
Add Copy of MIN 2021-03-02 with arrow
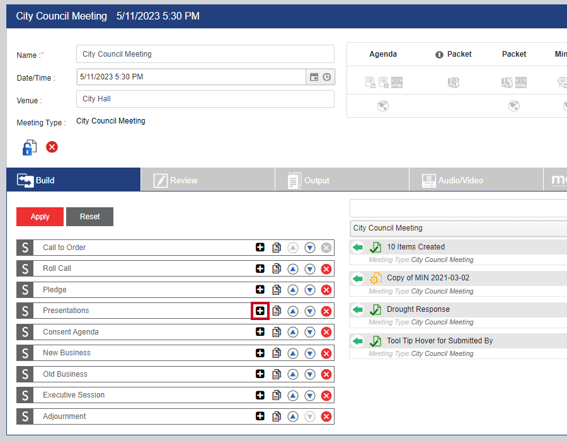point(358,278)
